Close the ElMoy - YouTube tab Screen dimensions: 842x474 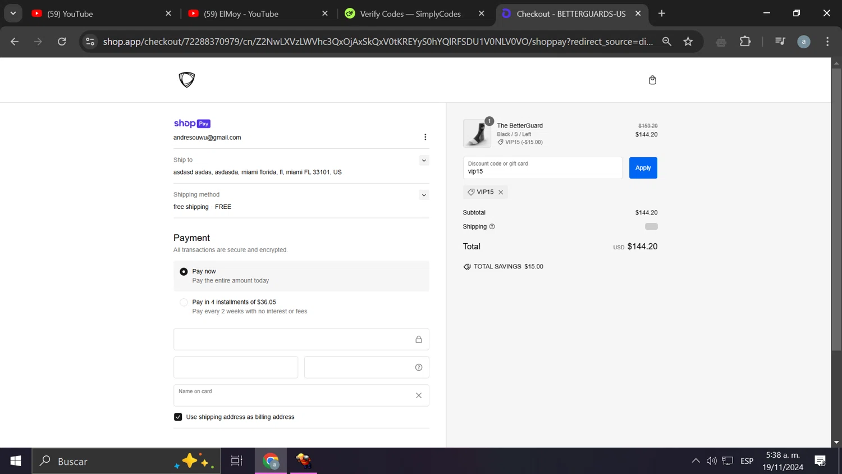324,13
